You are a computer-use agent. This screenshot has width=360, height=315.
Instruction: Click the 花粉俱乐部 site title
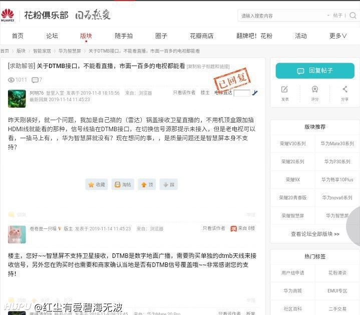[46, 16]
